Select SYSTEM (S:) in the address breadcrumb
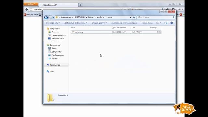Viewport: 208px width, 117px height. click(80, 17)
